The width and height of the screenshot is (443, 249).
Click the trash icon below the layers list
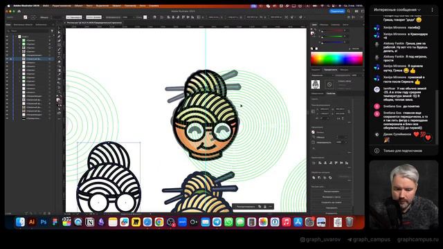[49, 214]
